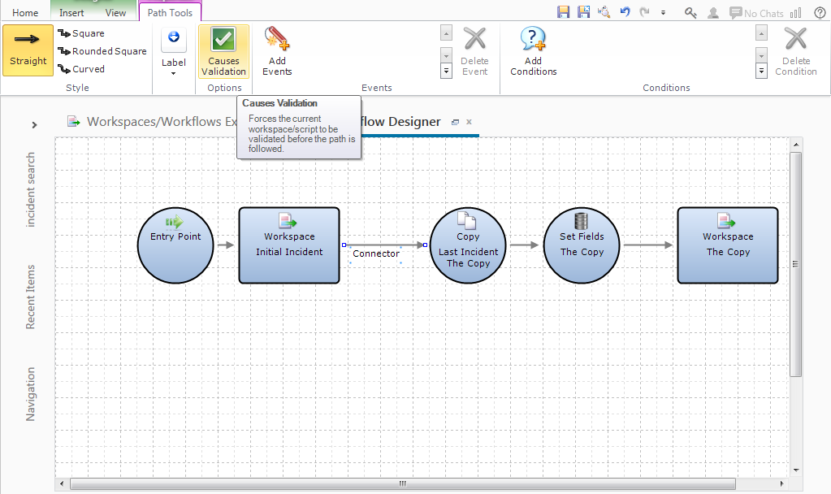Open the Insert ribbon tab
The width and height of the screenshot is (831, 494).
click(x=71, y=13)
